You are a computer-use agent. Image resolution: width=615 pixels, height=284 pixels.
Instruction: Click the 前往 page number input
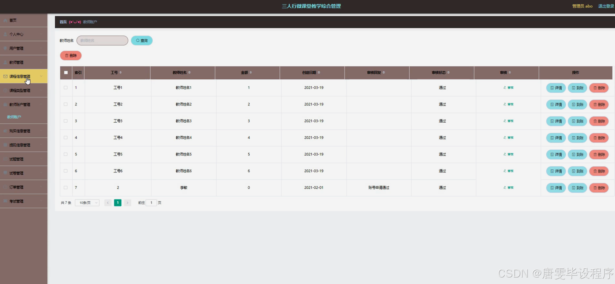[151, 203]
